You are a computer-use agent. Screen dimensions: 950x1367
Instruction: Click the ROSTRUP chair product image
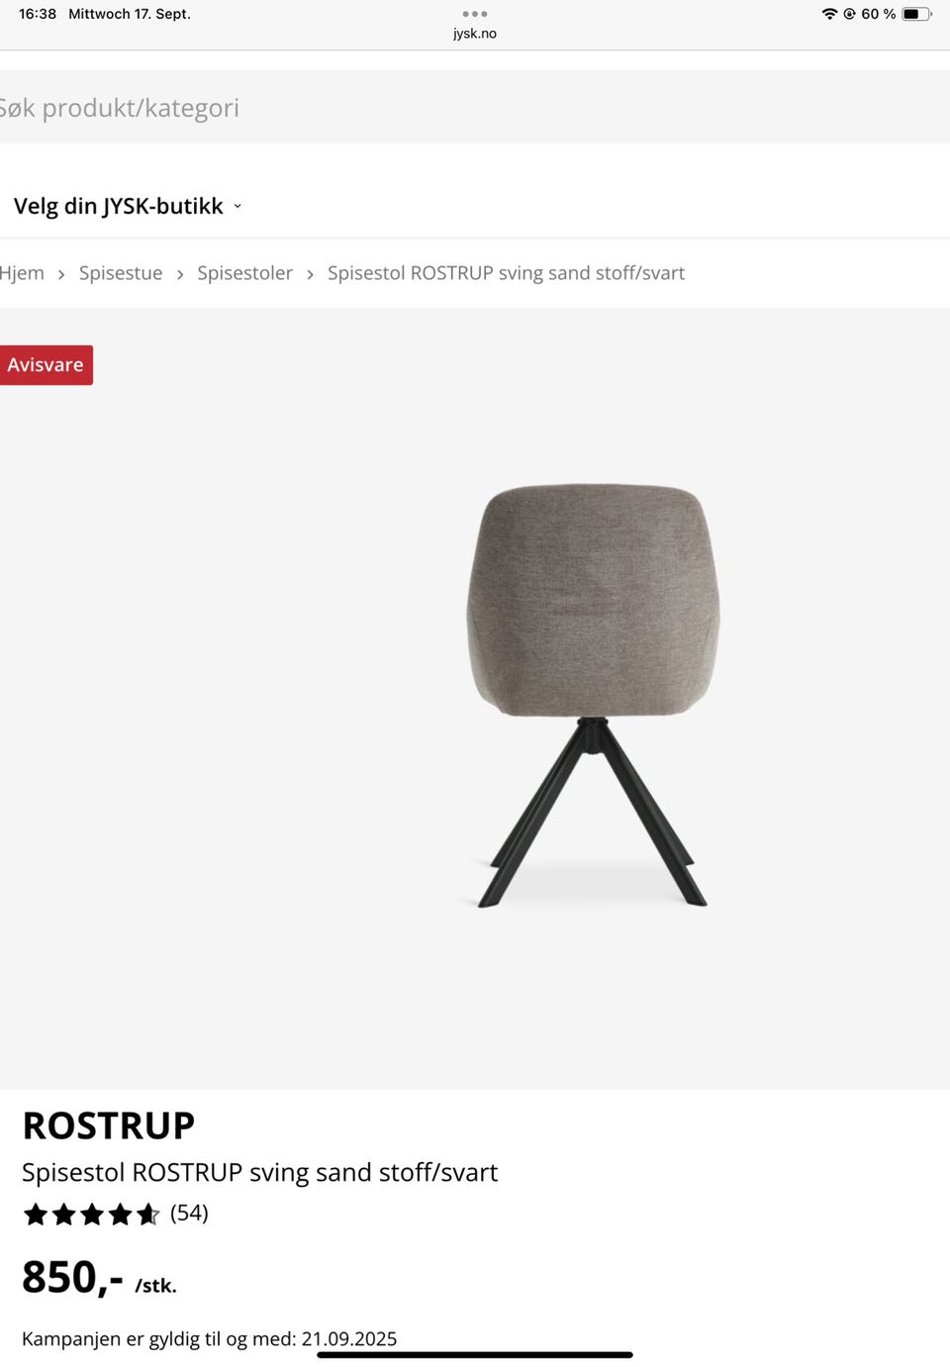tap(593, 695)
